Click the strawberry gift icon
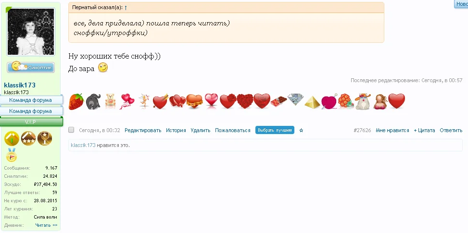Image resolution: width=468 pixels, height=233 pixels. coord(76,101)
